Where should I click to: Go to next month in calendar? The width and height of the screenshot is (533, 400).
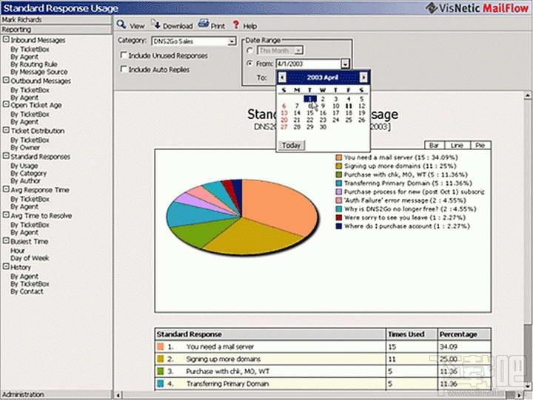point(363,78)
